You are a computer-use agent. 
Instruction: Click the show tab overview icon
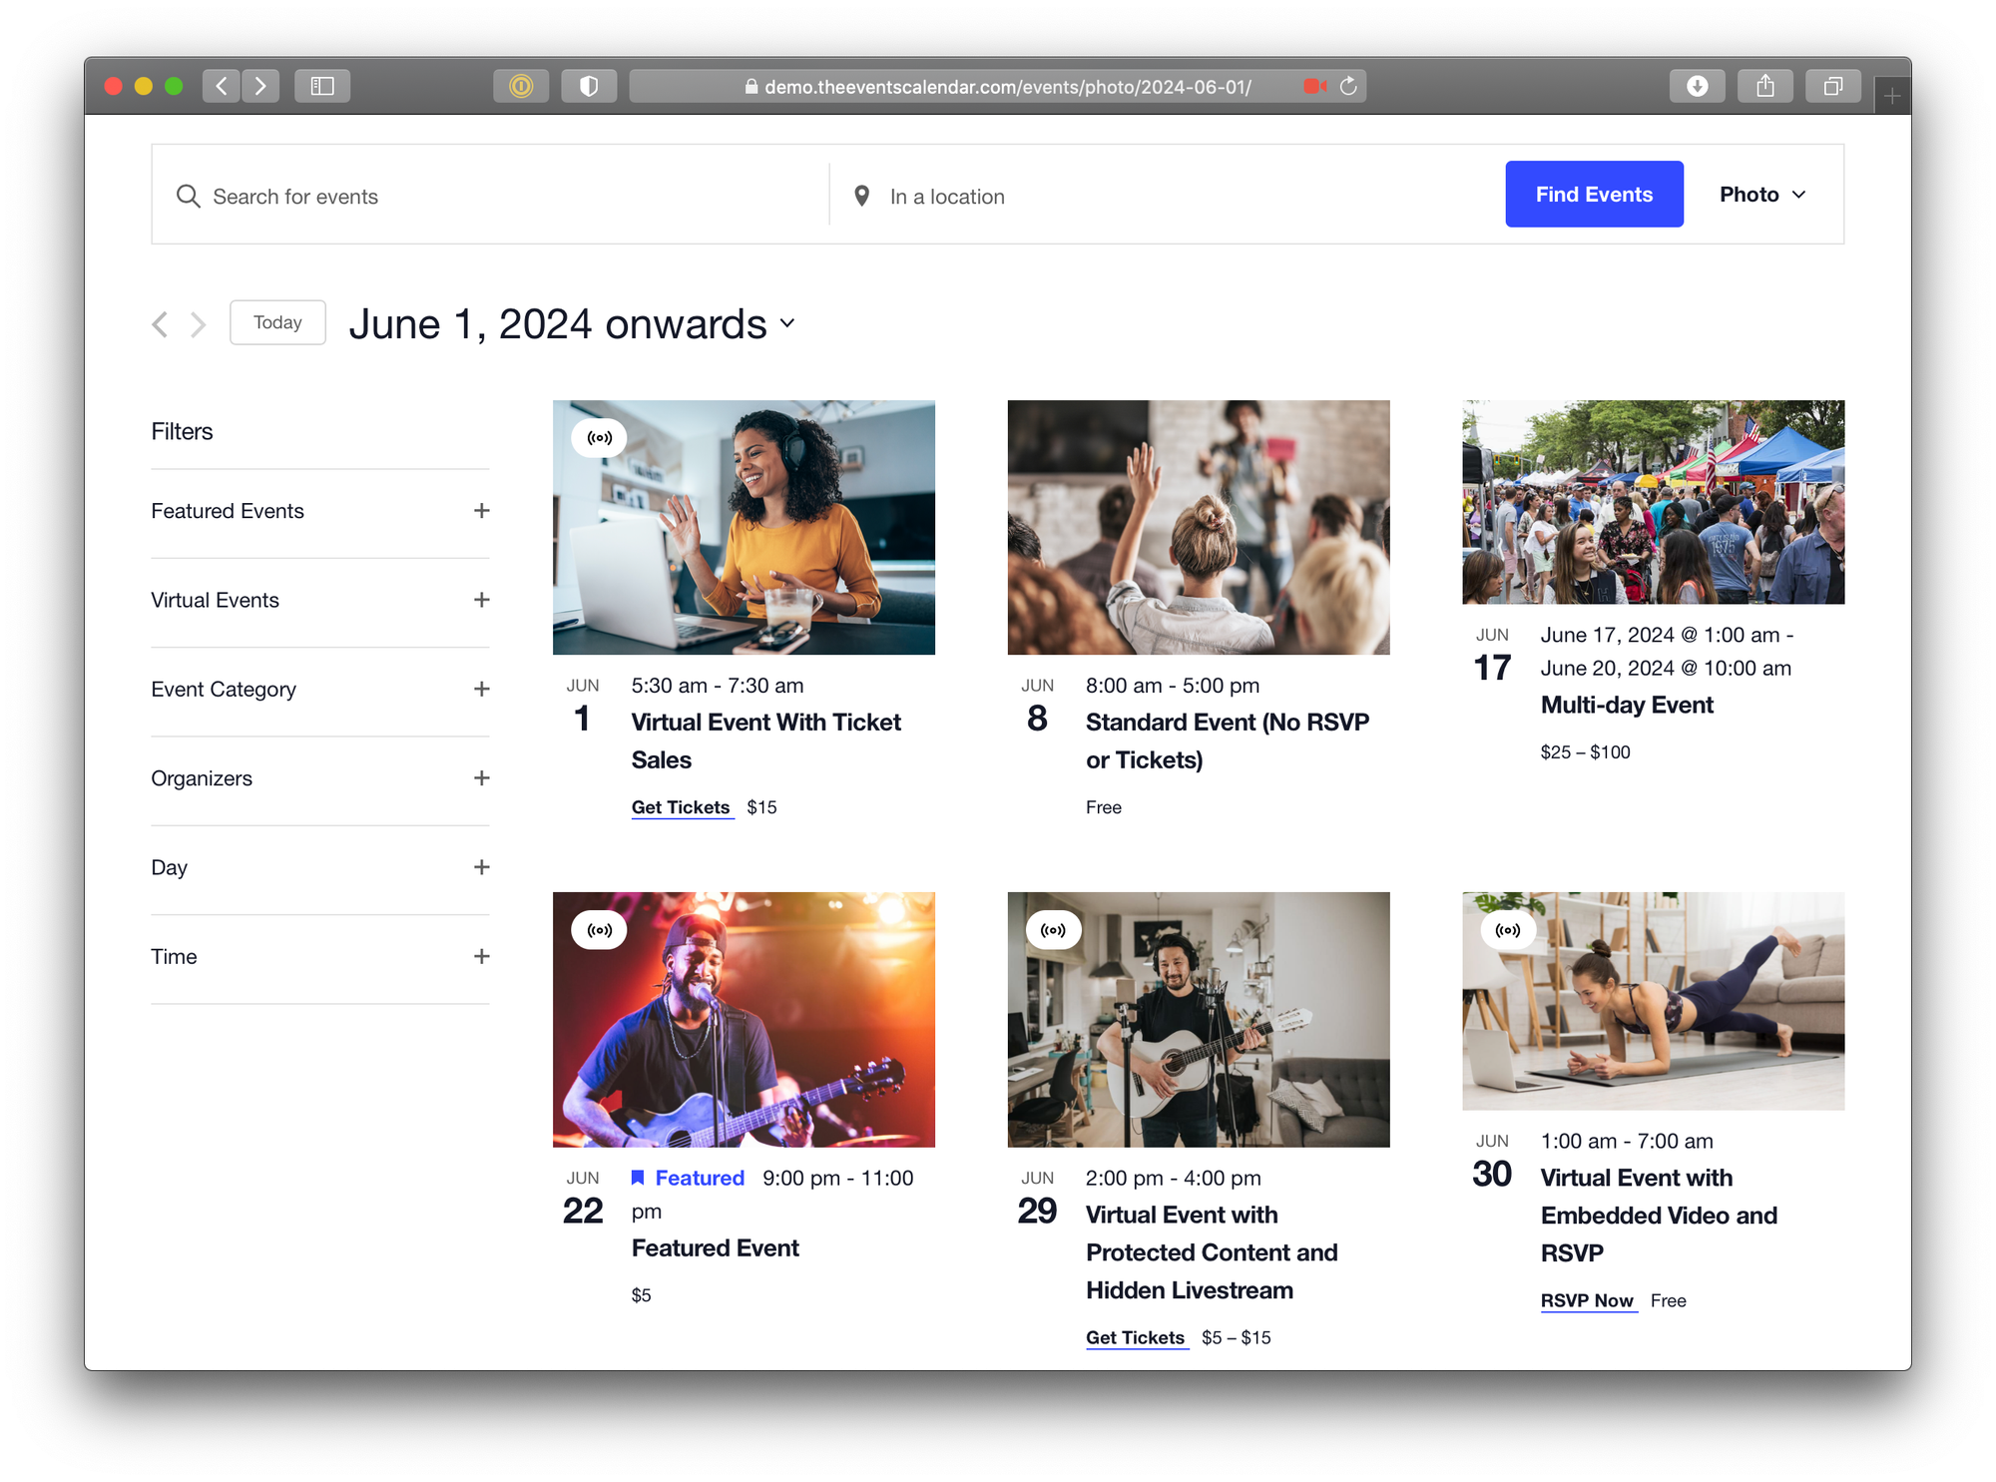click(x=1832, y=87)
